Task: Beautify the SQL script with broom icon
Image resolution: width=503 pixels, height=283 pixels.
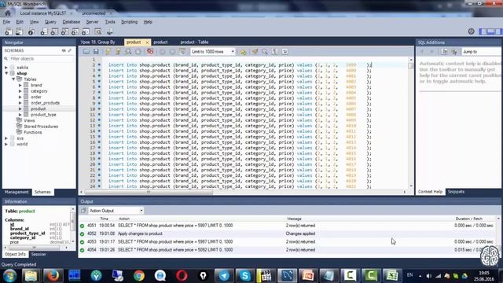Action: tap(255, 52)
